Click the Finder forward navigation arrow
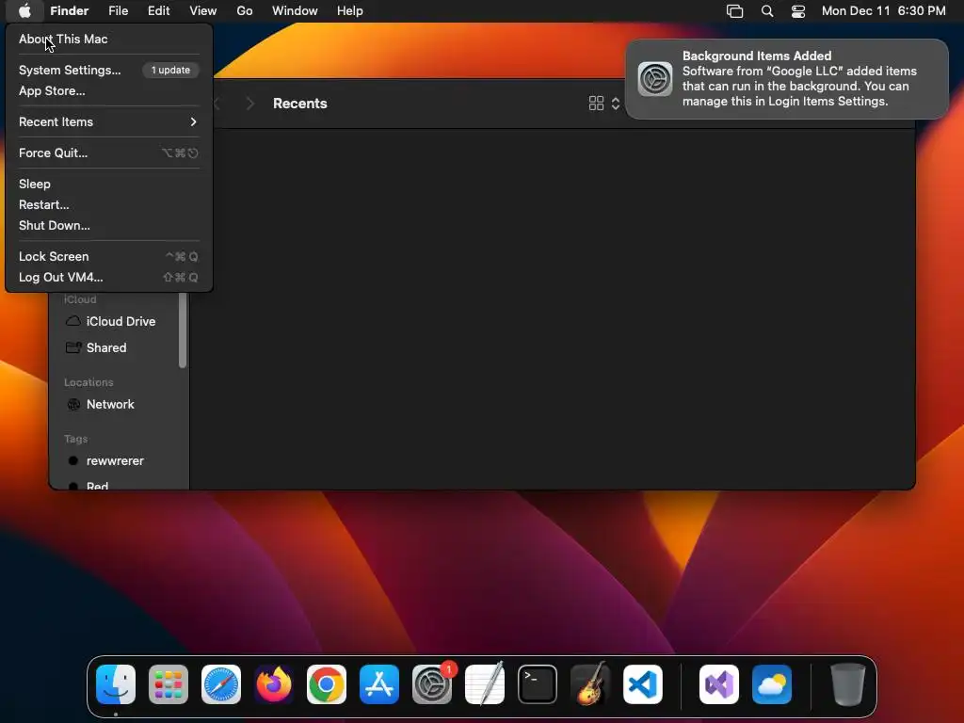 point(249,104)
